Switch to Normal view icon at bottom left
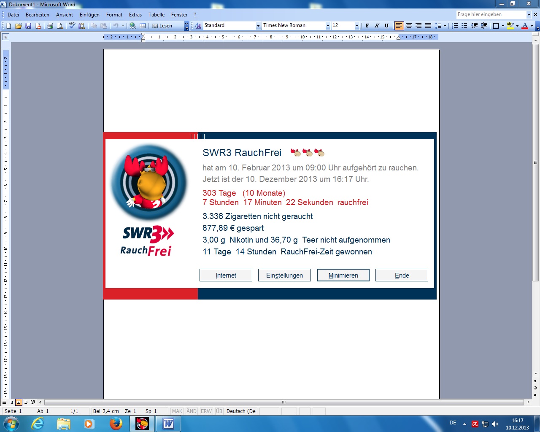 [x=4, y=402]
